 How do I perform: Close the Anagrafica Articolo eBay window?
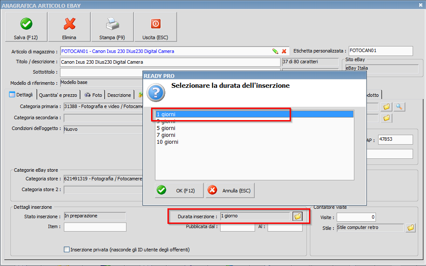[x=420, y=5]
